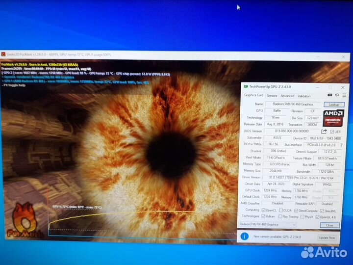Click the blue info icon in update bar

click(245, 236)
